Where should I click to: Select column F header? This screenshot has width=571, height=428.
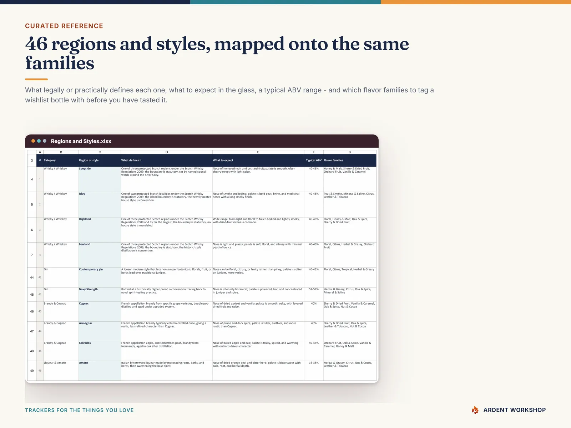pyautogui.click(x=314, y=152)
